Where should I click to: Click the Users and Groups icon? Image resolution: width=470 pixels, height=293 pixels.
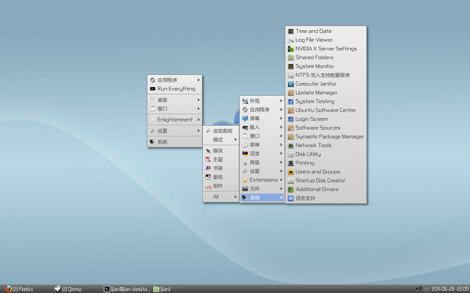click(x=291, y=172)
